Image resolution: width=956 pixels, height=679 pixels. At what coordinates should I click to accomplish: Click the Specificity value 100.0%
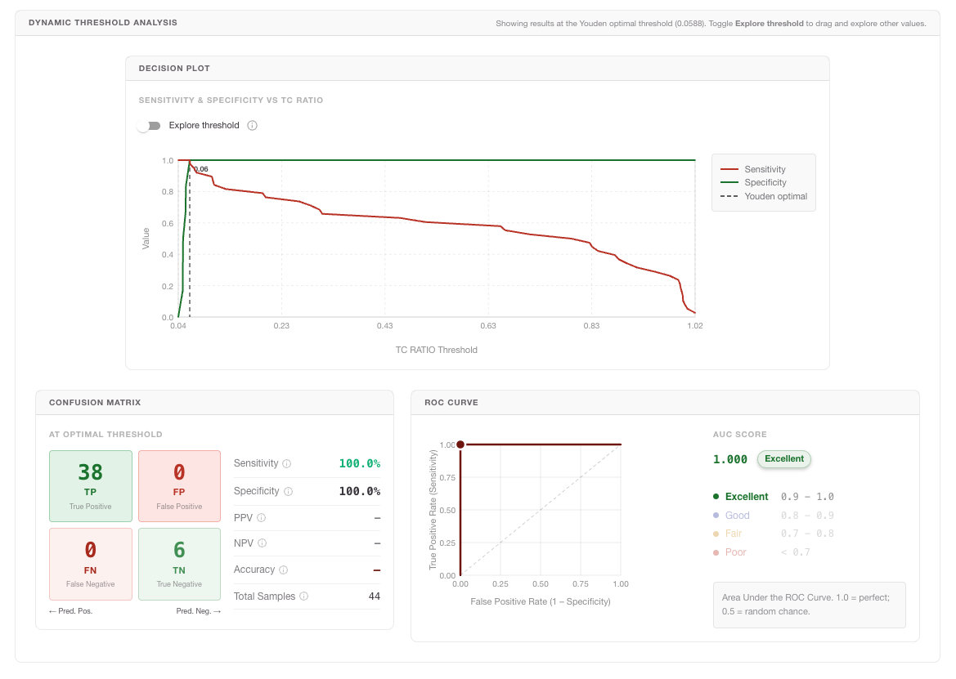click(360, 491)
